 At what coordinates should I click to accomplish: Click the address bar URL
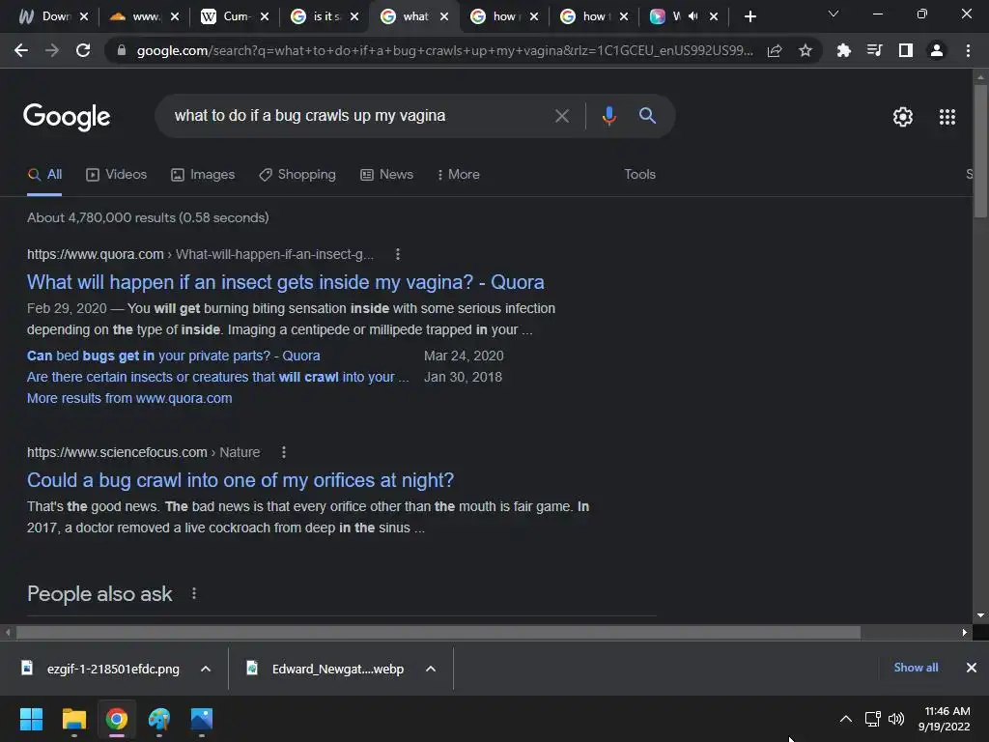pyautogui.click(x=444, y=50)
